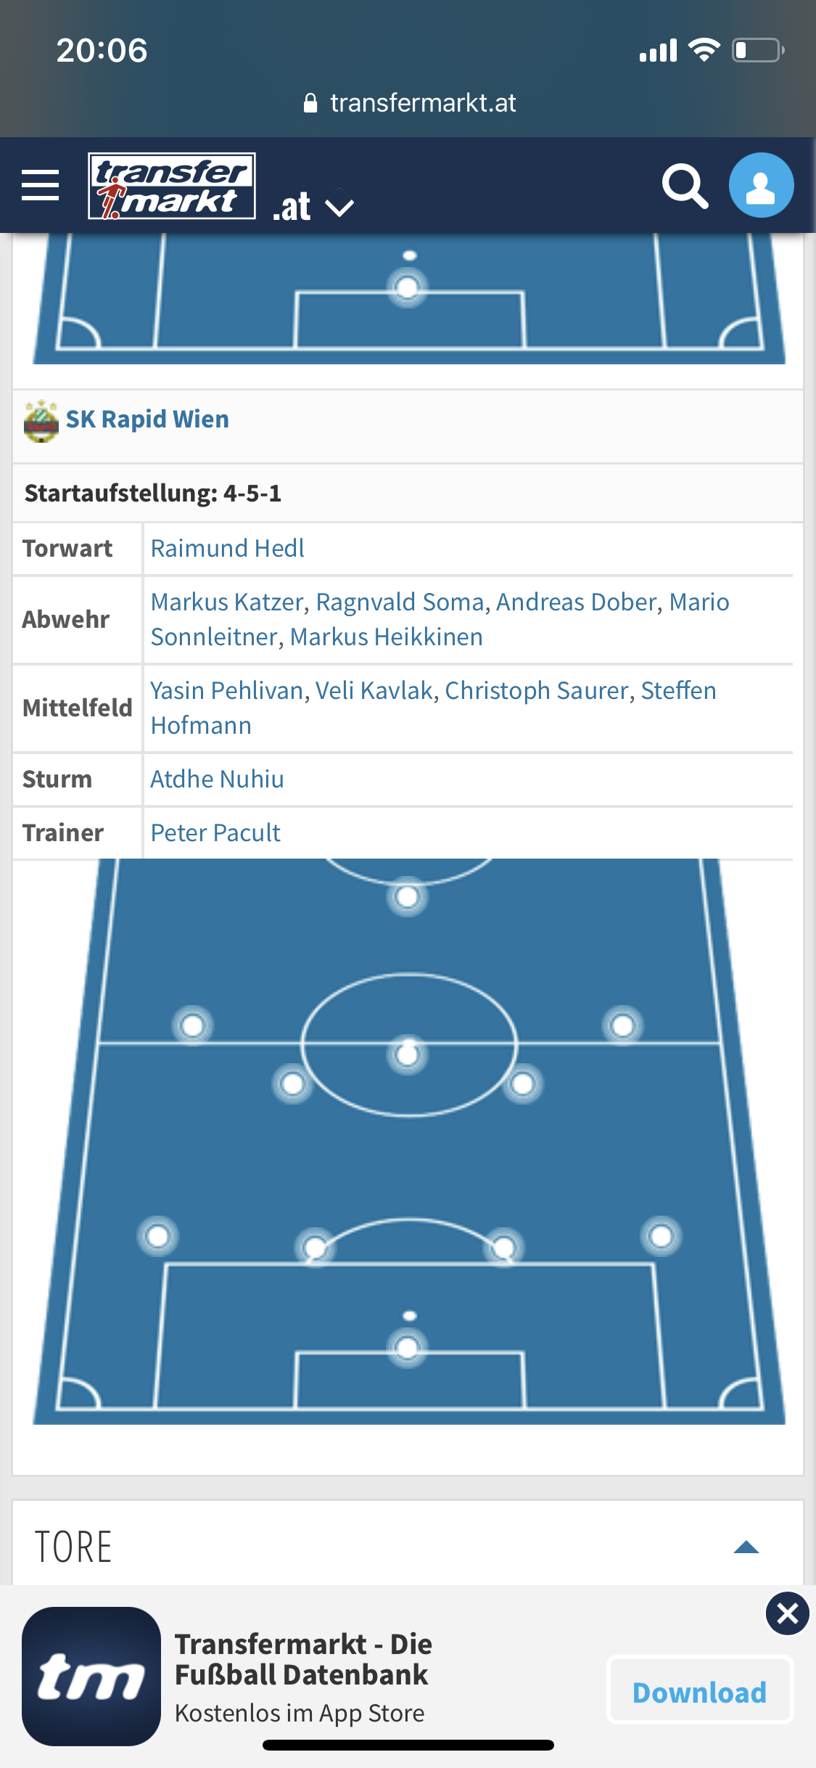816x1768 pixels.
Task: Open the hamburger navigation menu
Action: [x=41, y=185]
